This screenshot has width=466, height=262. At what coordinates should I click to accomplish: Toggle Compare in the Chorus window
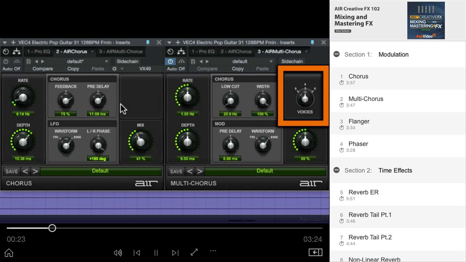point(43,69)
